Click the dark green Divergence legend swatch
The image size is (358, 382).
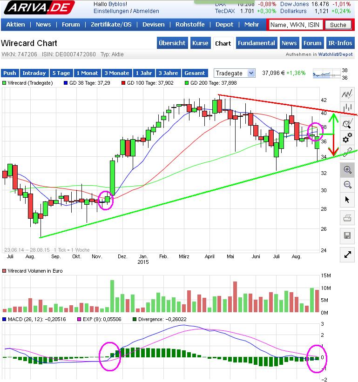click(x=135, y=319)
